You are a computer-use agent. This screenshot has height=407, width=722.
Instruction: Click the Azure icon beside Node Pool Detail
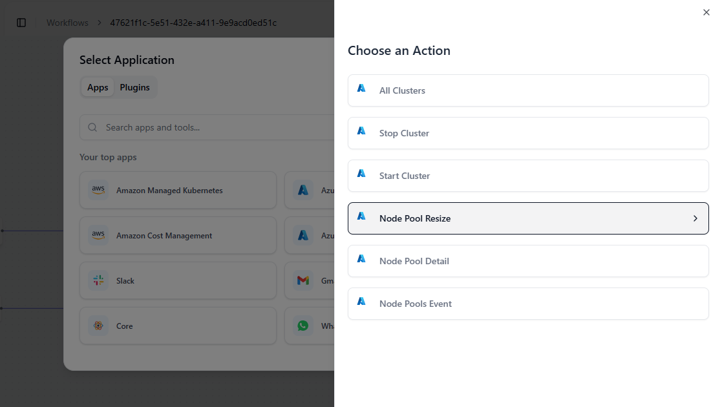pyautogui.click(x=361, y=259)
